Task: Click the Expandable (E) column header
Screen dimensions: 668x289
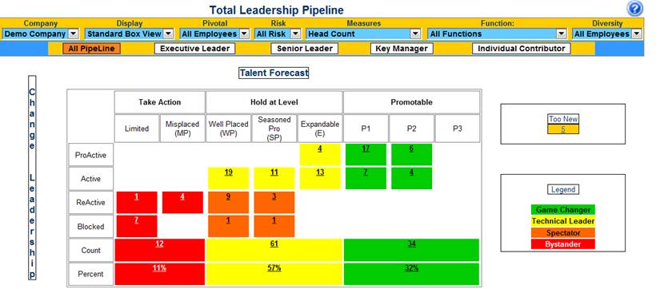Action: [320, 129]
